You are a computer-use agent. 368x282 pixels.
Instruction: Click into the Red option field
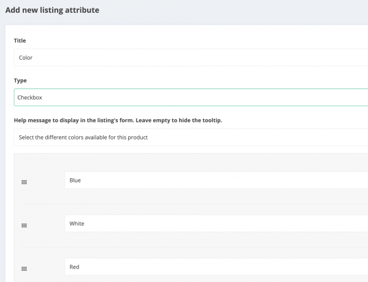pos(216,267)
